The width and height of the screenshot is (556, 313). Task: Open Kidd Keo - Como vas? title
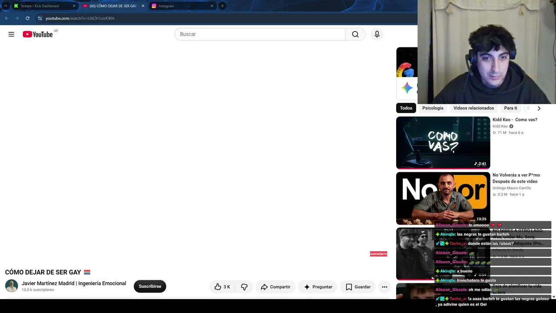pos(515,120)
